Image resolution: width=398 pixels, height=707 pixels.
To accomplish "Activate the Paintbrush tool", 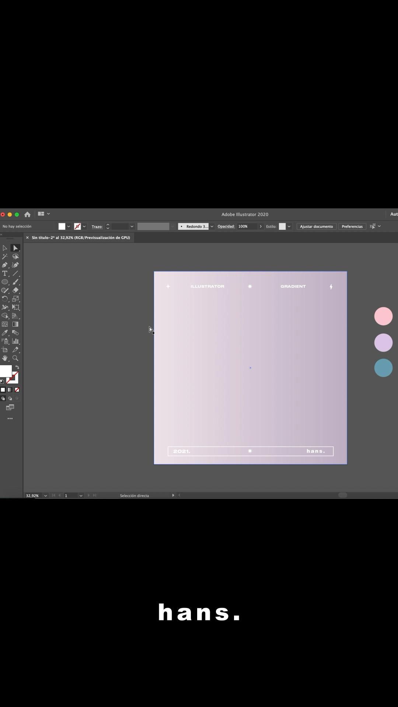I will pos(15,282).
